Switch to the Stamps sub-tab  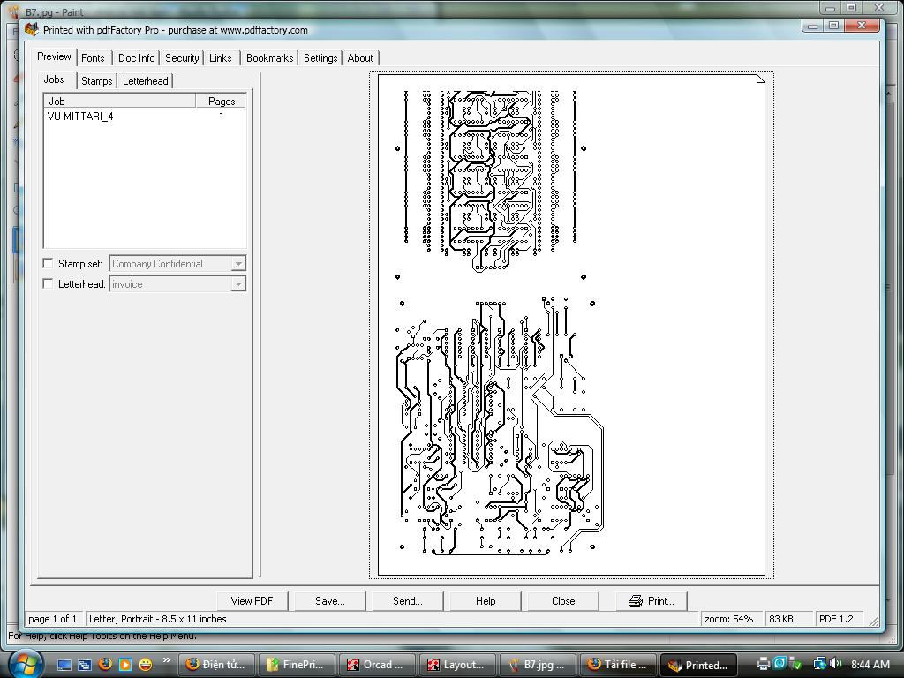96,80
